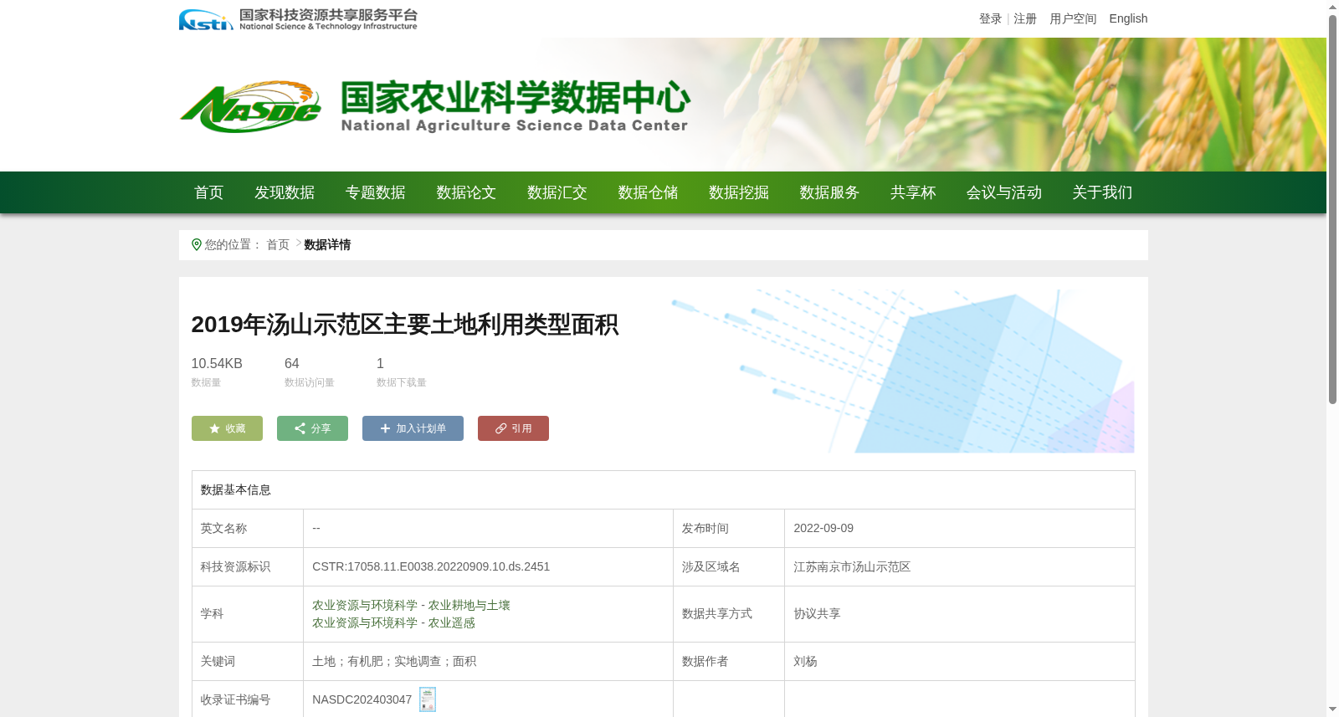
Task: Click the 江苏南京市汤山示范区 cell
Action: pos(852,566)
